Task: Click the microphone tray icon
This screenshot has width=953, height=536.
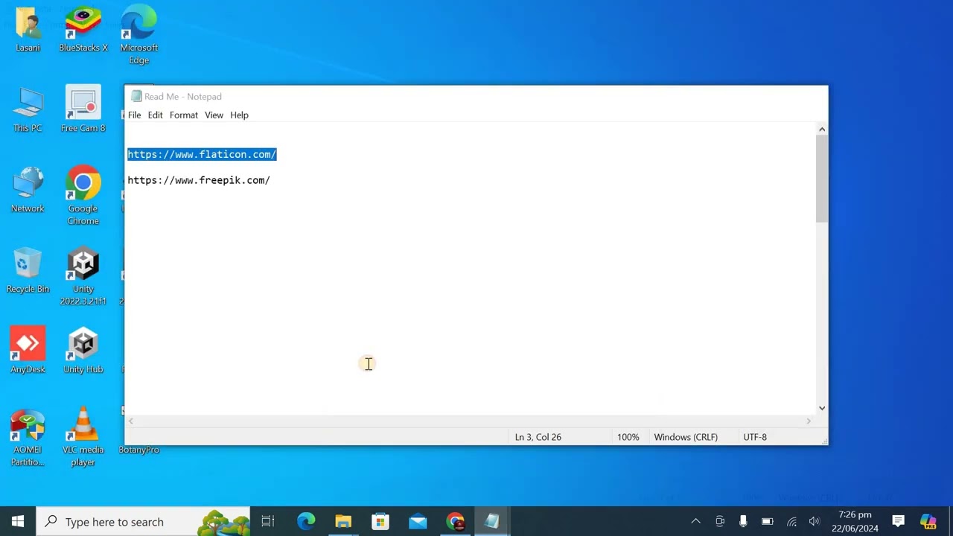Action: point(743,521)
